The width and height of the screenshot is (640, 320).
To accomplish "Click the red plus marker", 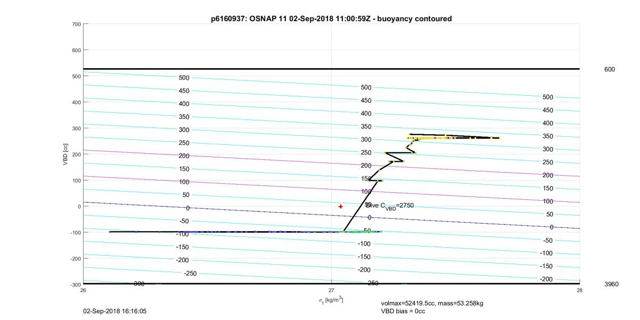I will click(x=341, y=207).
